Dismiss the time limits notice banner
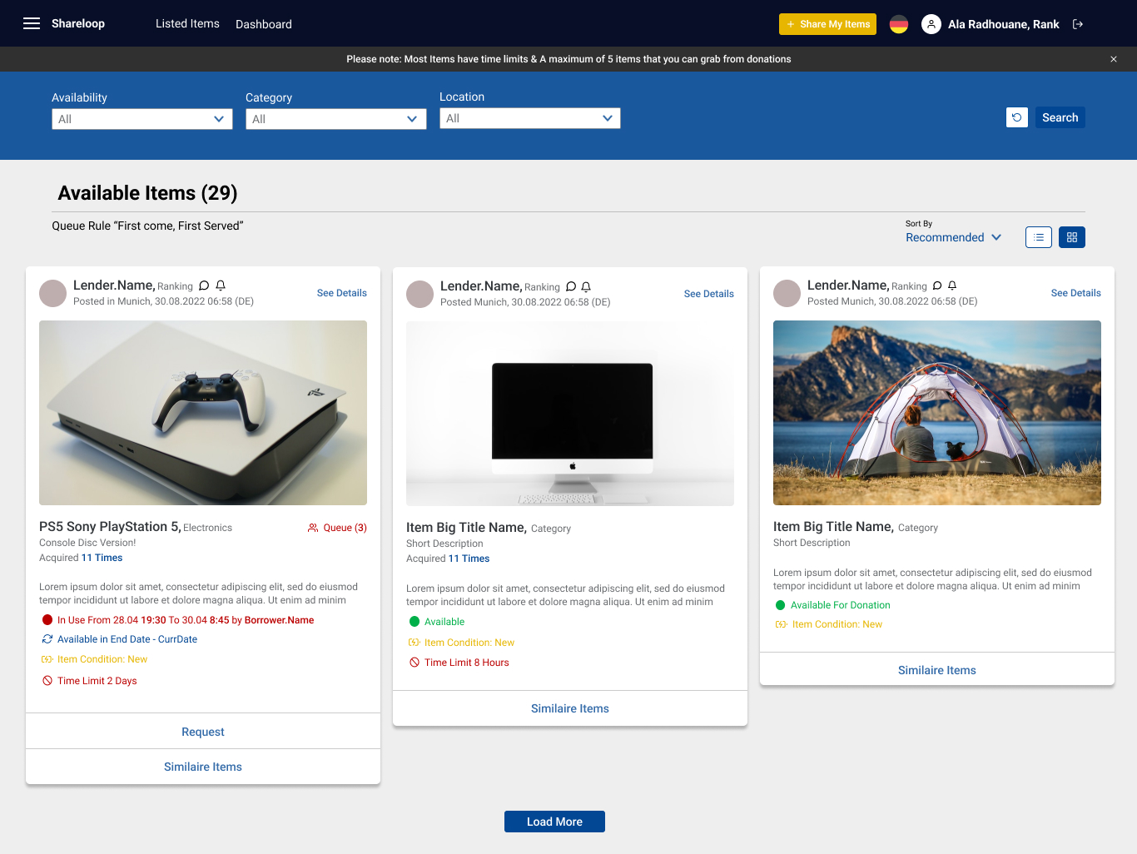This screenshot has height=854, width=1137. click(x=1114, y=59)
